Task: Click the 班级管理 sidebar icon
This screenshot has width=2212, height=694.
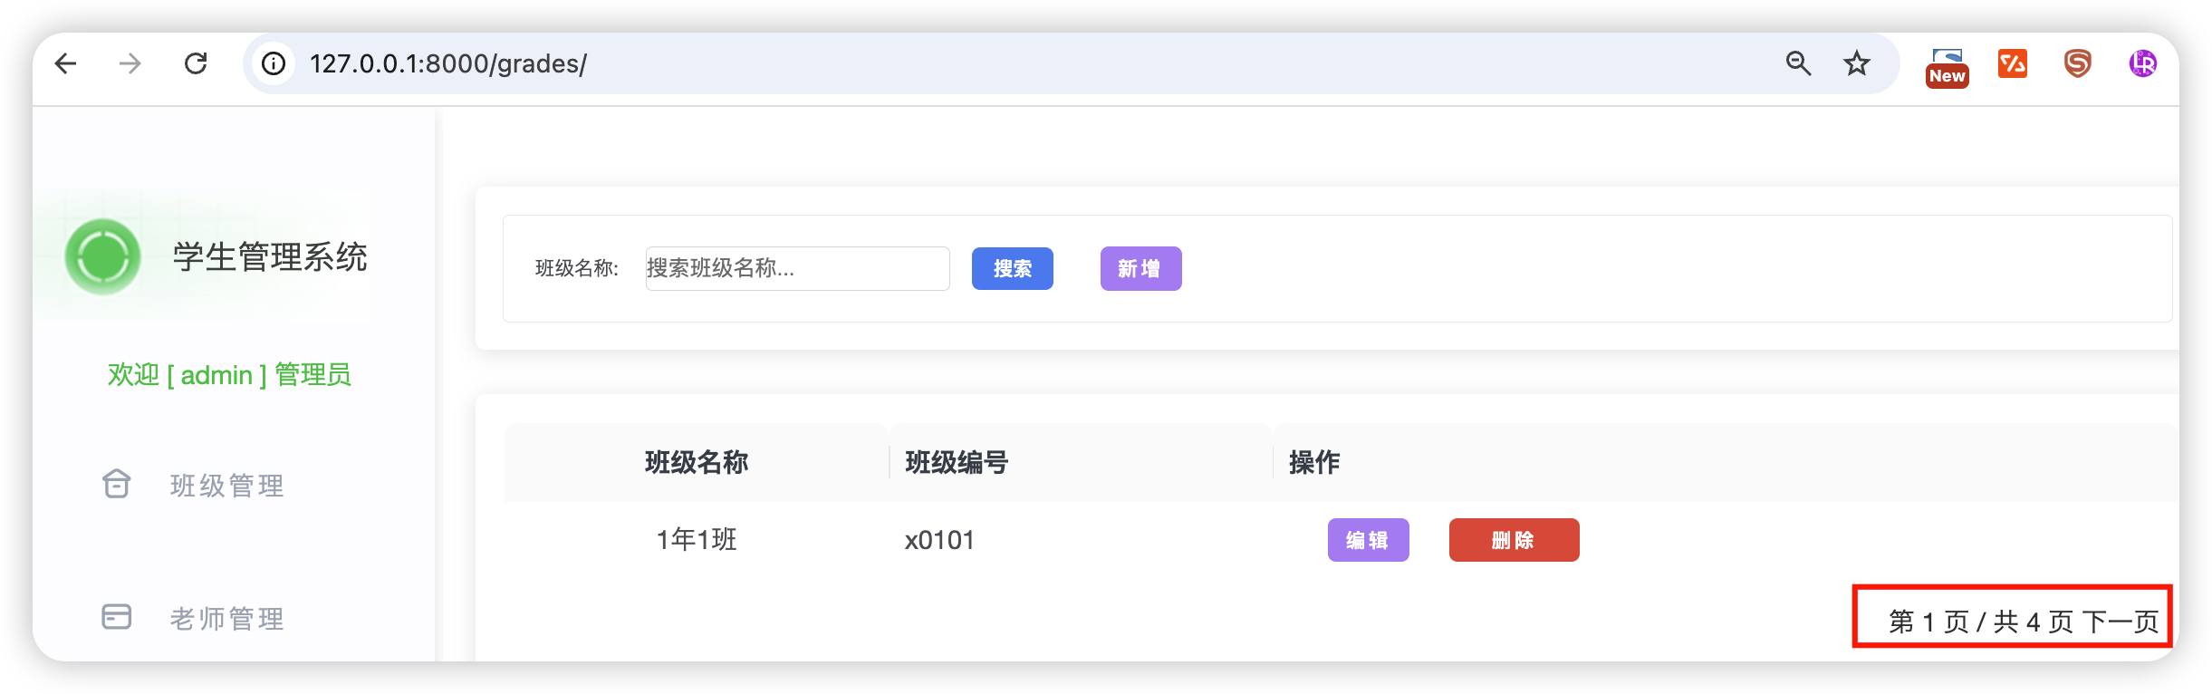Action: pyautogui.click(x=117, y=485)
